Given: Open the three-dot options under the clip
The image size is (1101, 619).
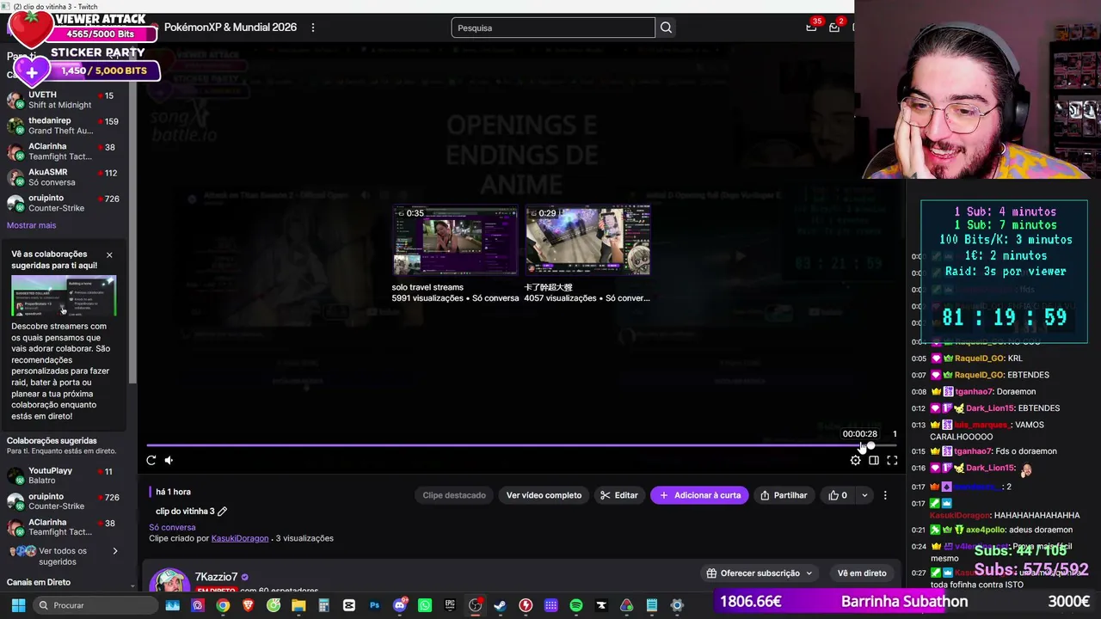Looking at the screenshot, I should [x=885, y=495].
